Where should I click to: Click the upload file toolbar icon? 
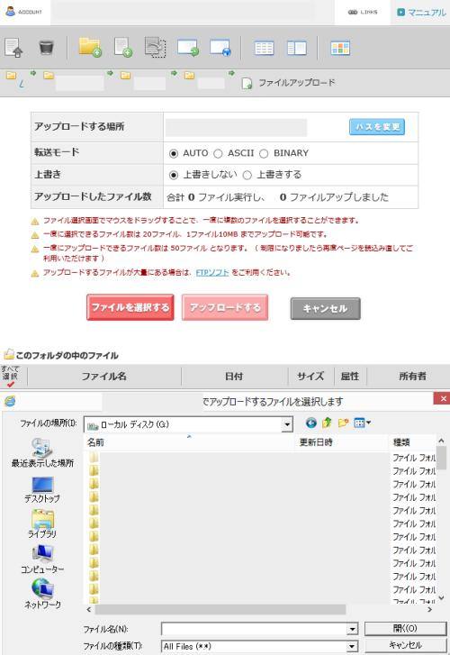[x=13, y=47]
